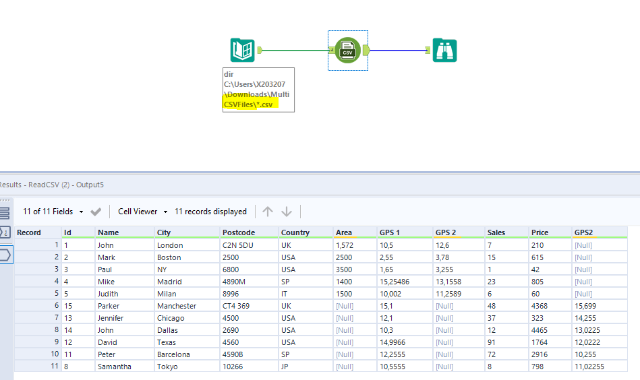Select the blue connection line to Browse
640x380 pixels.
coord(398,50)
